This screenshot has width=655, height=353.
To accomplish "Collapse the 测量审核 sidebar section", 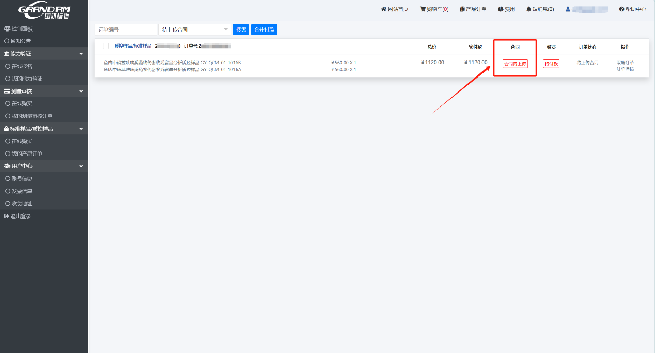I will (x=81, y=91).
